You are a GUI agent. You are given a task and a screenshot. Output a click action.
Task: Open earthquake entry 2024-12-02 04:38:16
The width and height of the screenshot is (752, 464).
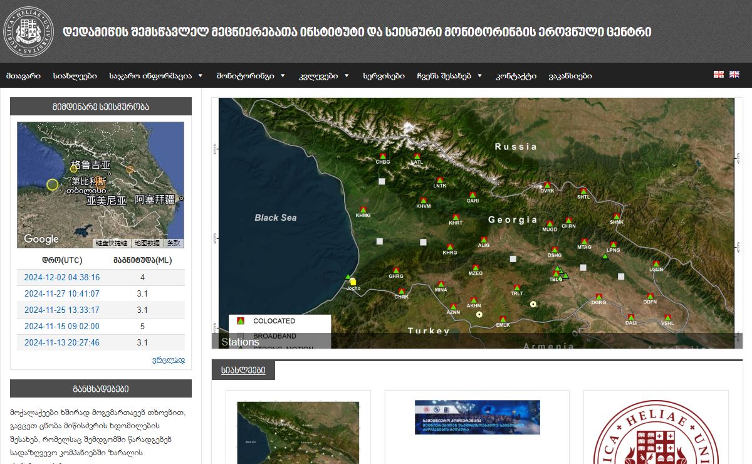(62, 277)
